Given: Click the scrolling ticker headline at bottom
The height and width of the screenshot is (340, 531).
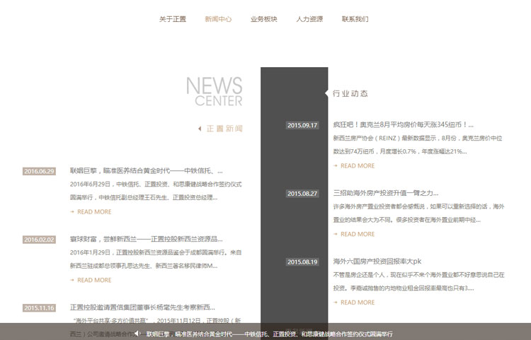Looking at the screenshot, I should click(x=270, y=334).
